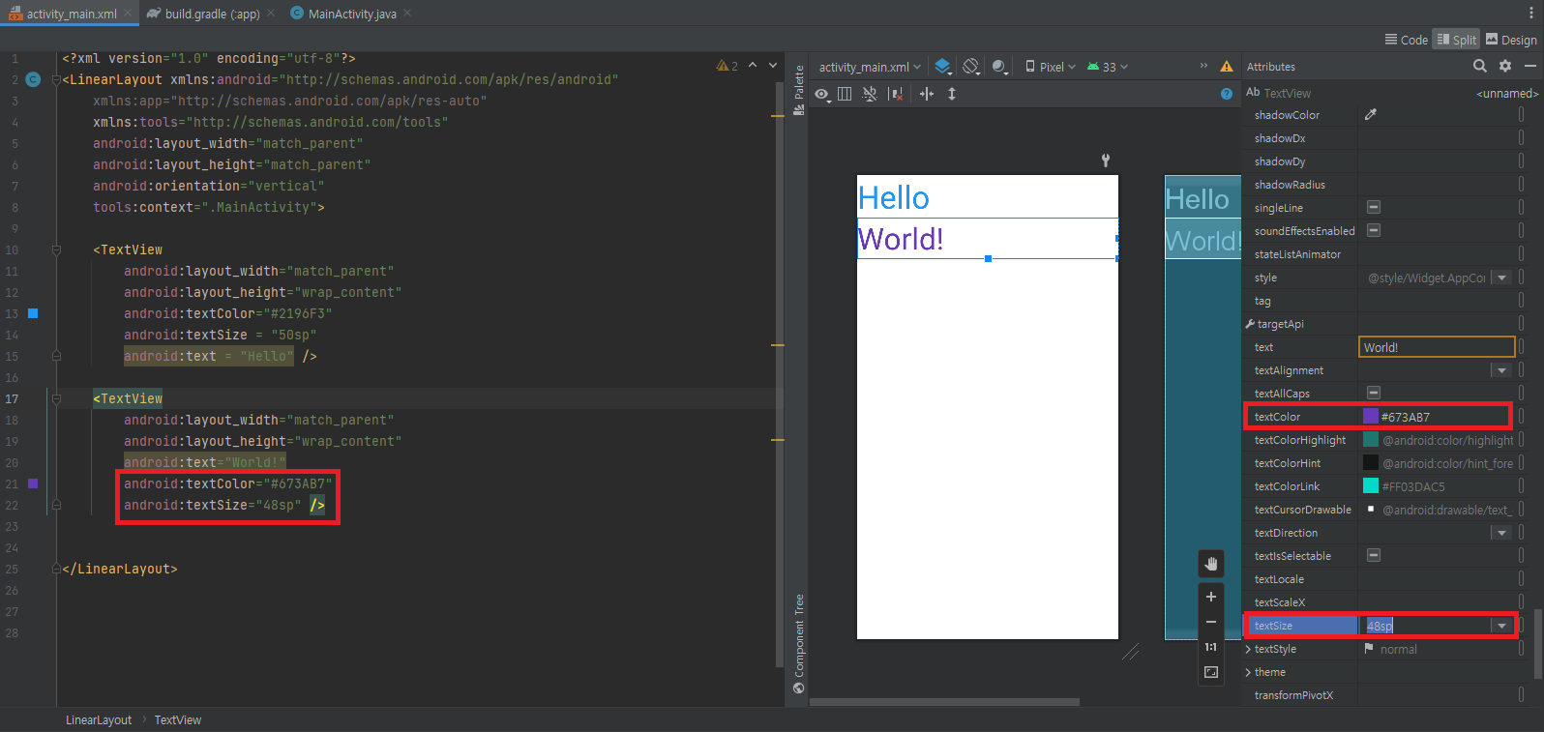Open the design help question mark
Viewport: 1544px width, 732px height.
[1227, 94]
